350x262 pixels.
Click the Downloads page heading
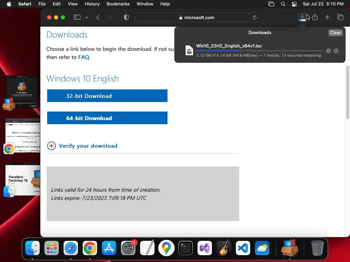67,34
